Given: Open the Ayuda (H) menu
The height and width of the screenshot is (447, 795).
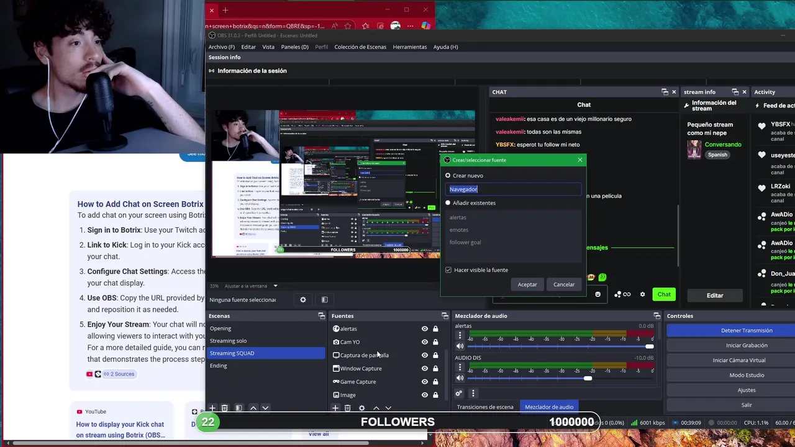Looking at the screenshot, I should coord(445,47).
